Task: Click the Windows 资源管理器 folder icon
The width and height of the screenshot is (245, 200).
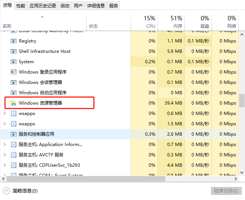Action: [14, 103]
